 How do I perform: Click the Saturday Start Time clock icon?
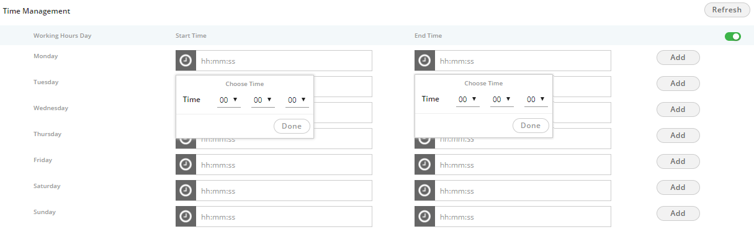point(186,191)
